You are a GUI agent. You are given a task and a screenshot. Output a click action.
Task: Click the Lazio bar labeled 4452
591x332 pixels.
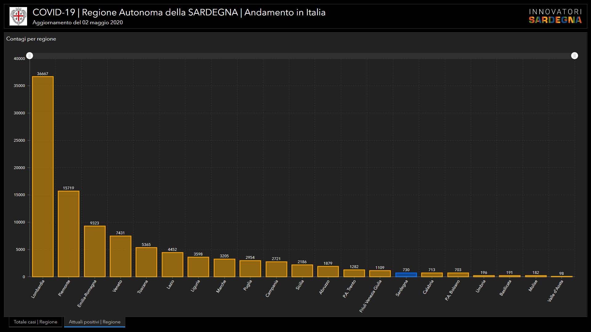click(172, 265)
